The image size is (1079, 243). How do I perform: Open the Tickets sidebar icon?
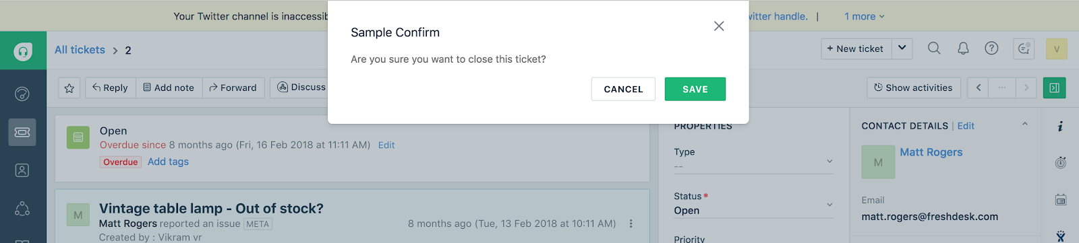point(22,132)
